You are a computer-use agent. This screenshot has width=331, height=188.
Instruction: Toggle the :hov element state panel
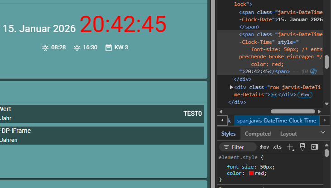click(x=264, y=147)
